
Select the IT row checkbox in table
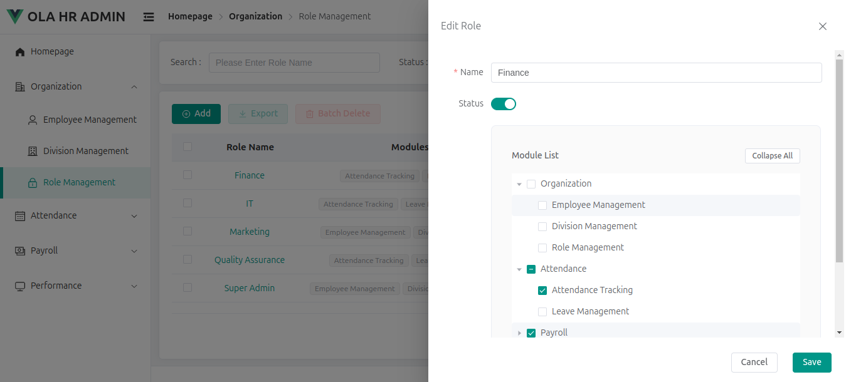(188, 203)
